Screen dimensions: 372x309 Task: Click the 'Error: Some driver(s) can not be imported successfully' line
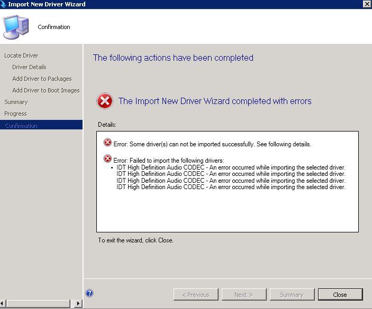point(212,144)
